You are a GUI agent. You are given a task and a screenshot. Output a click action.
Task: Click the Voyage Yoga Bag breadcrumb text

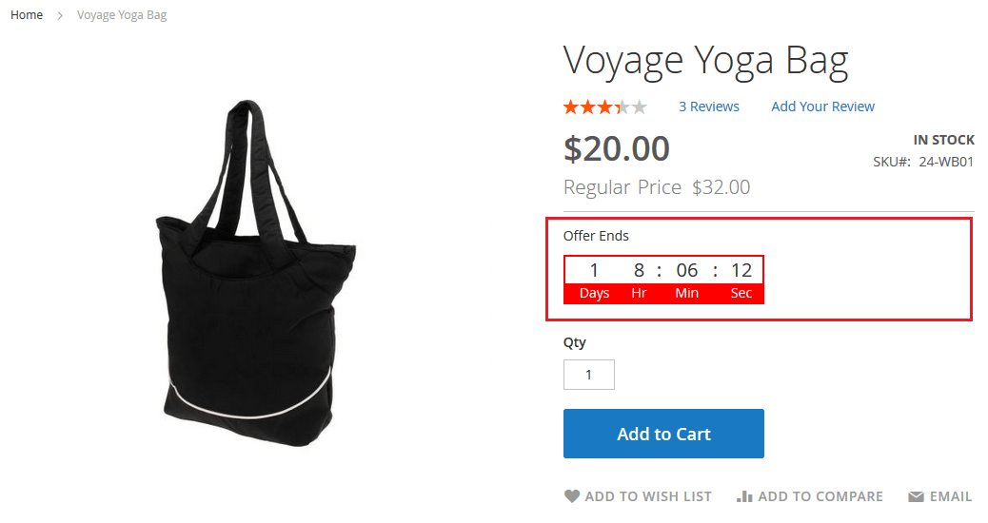(x=122, y=15)
